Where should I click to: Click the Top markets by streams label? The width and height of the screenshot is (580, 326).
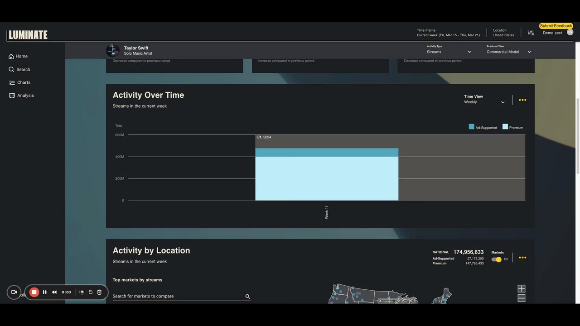[137, 280]
